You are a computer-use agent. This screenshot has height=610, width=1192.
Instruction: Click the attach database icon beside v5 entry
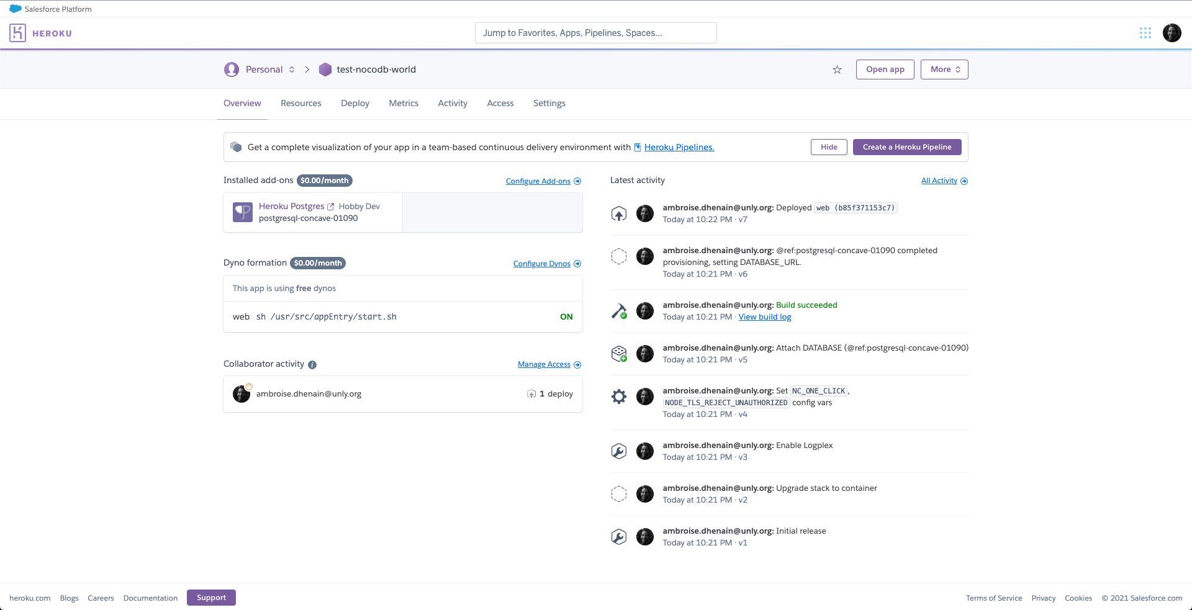tap(618, 353)
